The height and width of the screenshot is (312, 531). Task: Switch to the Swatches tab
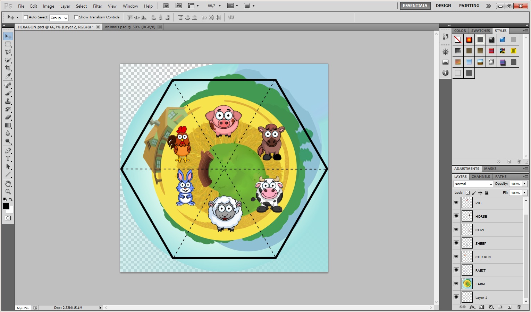pos(481,31)
